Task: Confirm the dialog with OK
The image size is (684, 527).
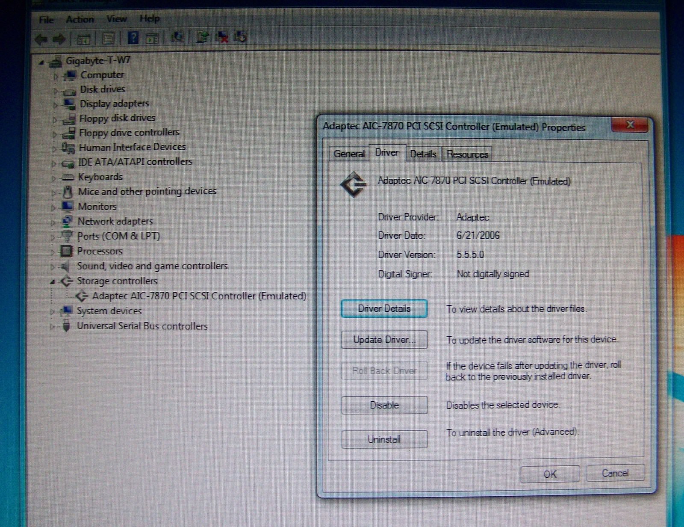Action: click(550, 474)
